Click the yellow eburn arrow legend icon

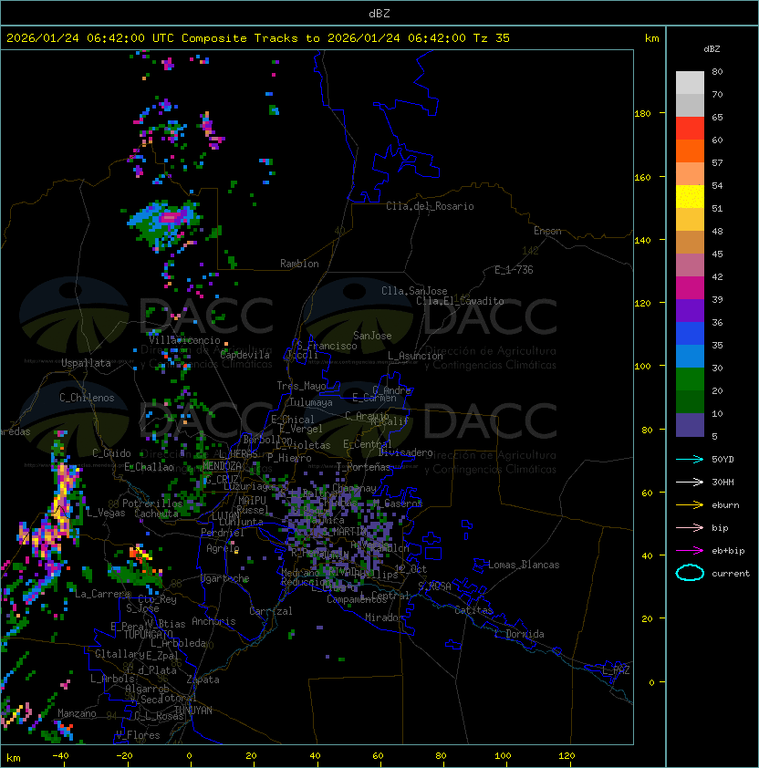tap(690, 505)
